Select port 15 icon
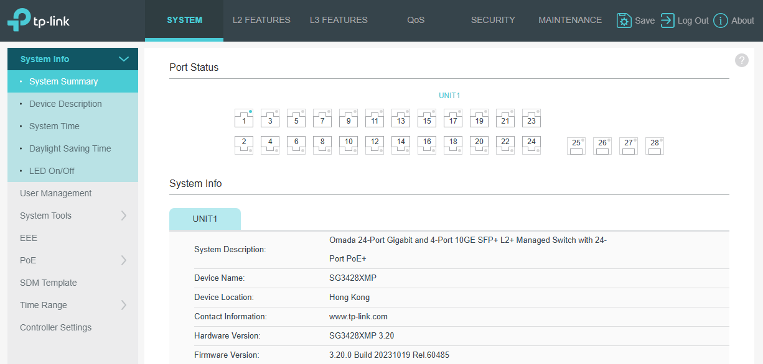This screenshot has width=763, height=364. pyautogui.click(x=427, y=118)
